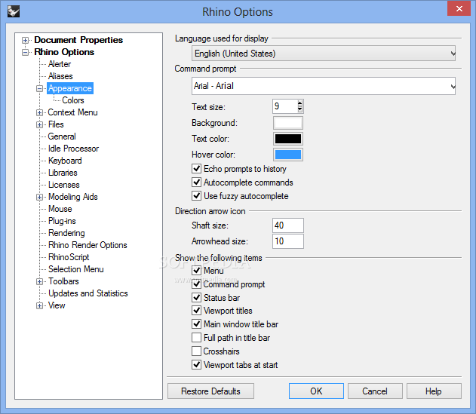Toggle the Viewport titles checkbox
476x414 pixels.
196,311
